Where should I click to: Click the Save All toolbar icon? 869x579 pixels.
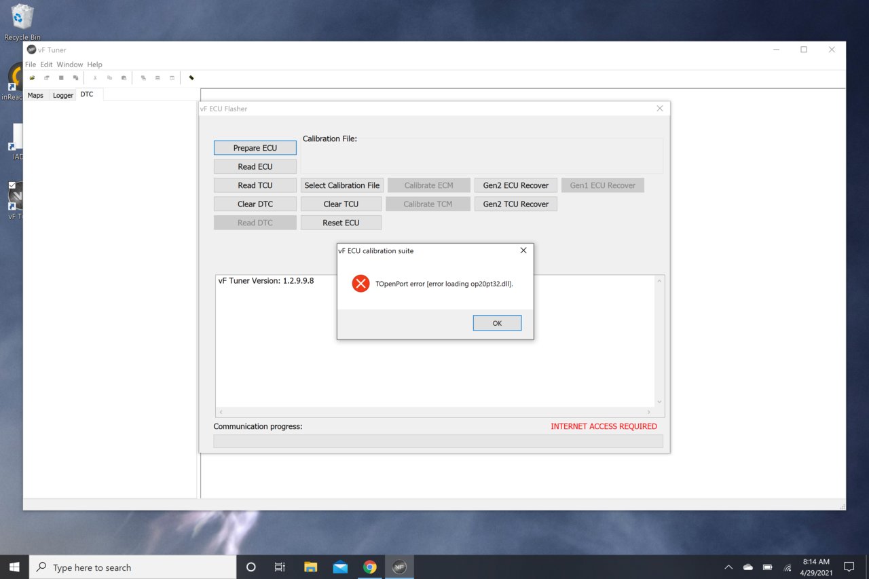coord(75,78)
